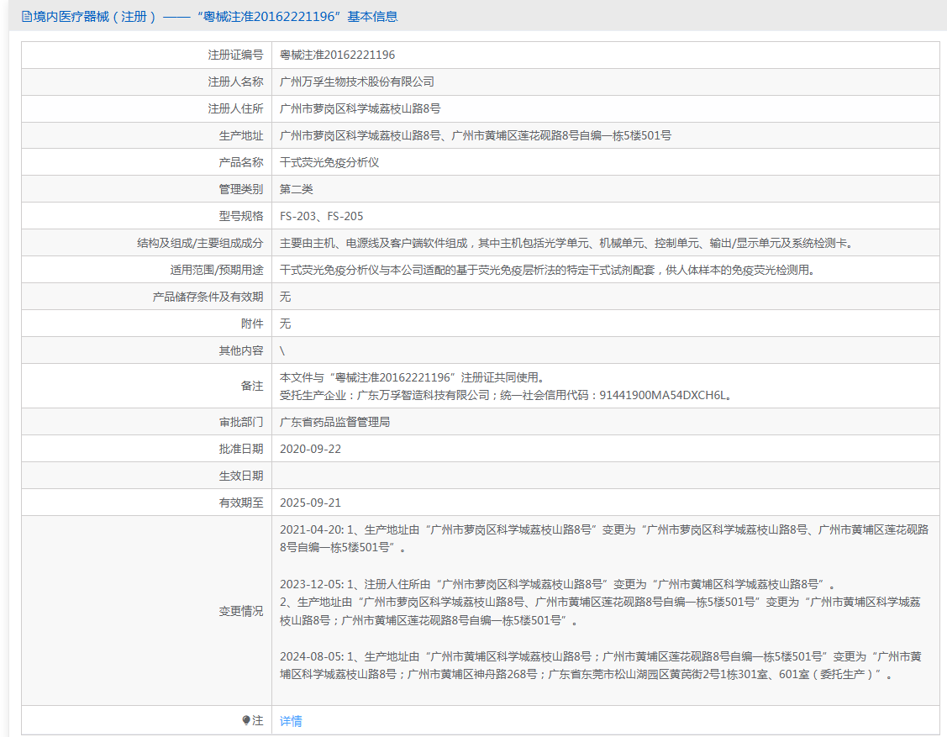Open the 详情 link in the bottom row
Image resolution: width=947 pixels, height=737 pixels.
pos(291,721)
